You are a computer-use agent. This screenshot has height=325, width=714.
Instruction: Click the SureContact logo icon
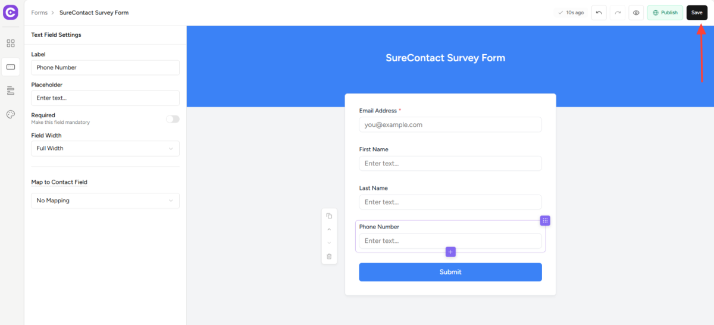click(11, 12)
